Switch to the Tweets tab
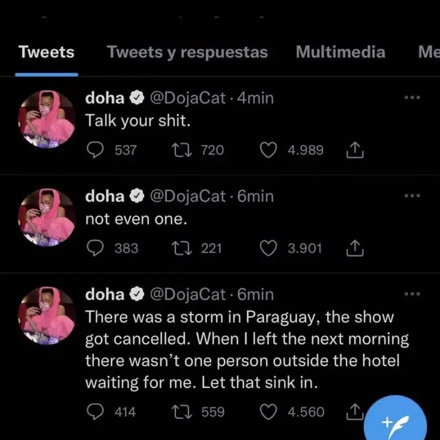The width and height of the screenshot is (440, 440). tap(46, 52)
